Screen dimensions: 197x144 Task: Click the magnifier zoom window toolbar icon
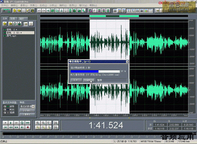click(x=133, y=11)
